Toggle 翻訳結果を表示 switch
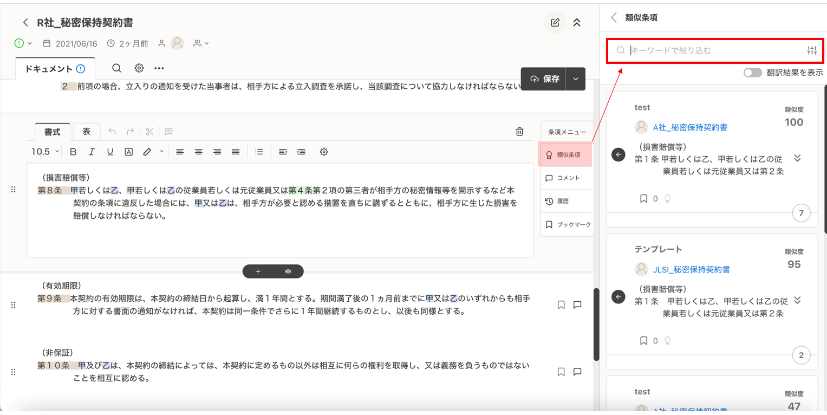 752,73
